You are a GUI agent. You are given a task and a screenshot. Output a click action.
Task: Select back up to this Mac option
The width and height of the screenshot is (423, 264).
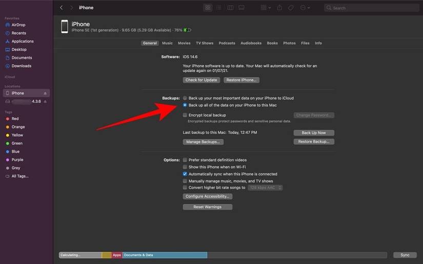coord(185,105)
